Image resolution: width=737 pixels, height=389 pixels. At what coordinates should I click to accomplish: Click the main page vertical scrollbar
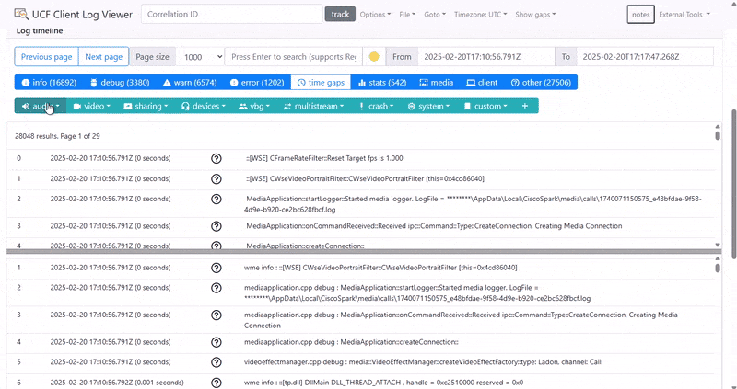732,185
